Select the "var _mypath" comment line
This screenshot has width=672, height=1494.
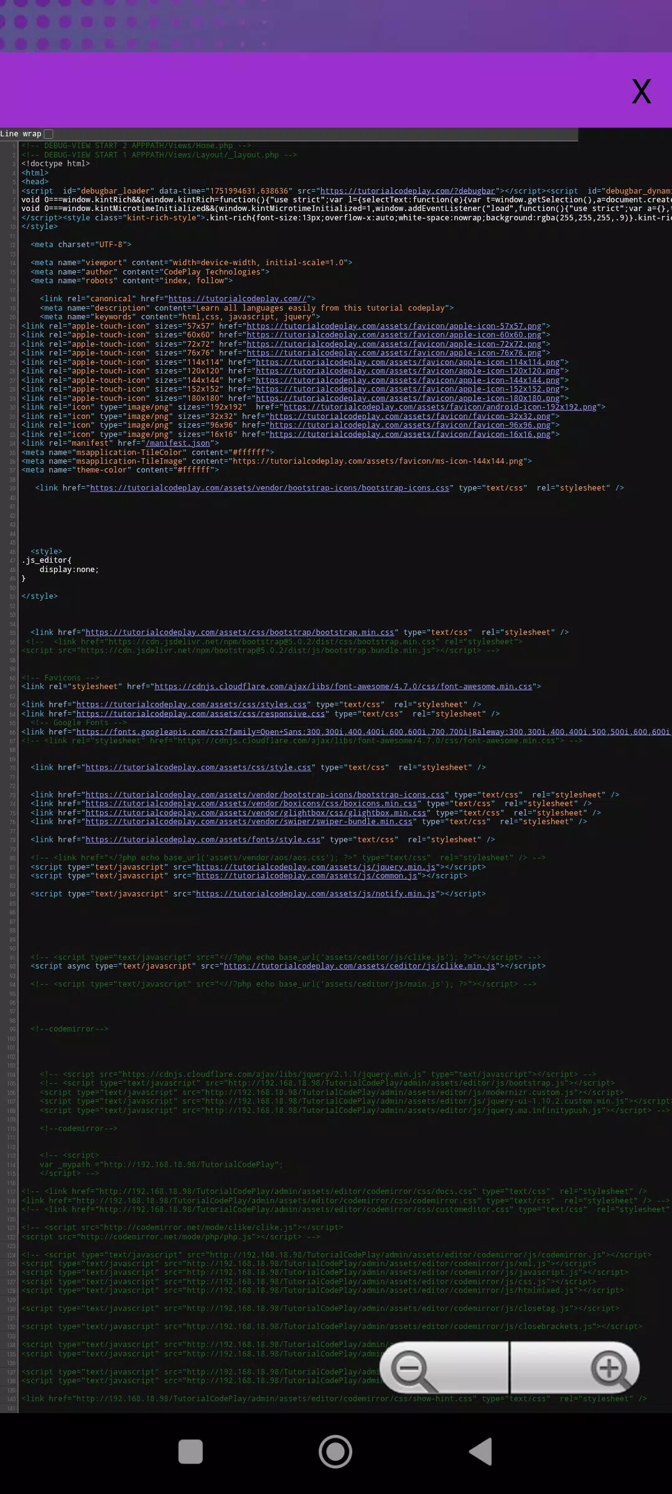pyautogui.click(x=161, y=1165)
